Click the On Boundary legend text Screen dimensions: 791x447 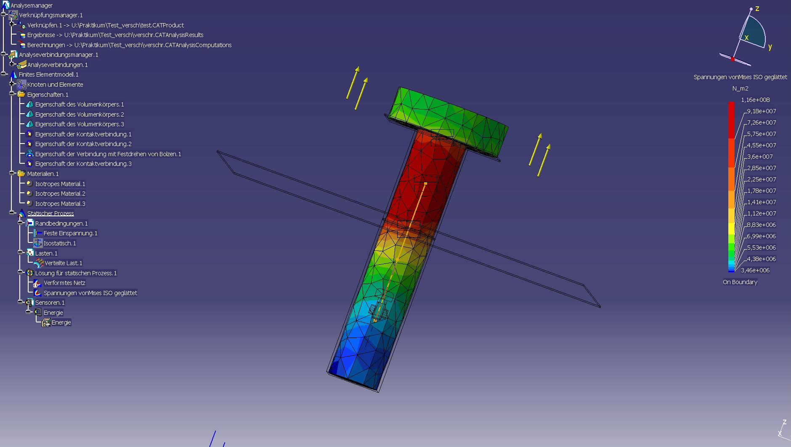click(x=740, y=282)
